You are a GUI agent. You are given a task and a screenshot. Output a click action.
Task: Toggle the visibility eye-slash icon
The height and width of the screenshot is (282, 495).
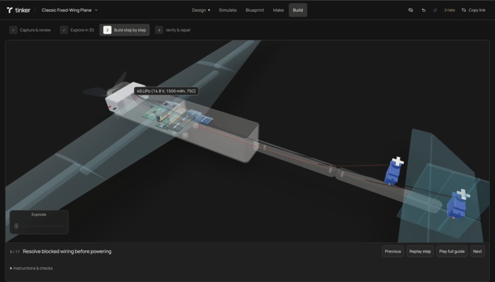click(x=410, y=10)
